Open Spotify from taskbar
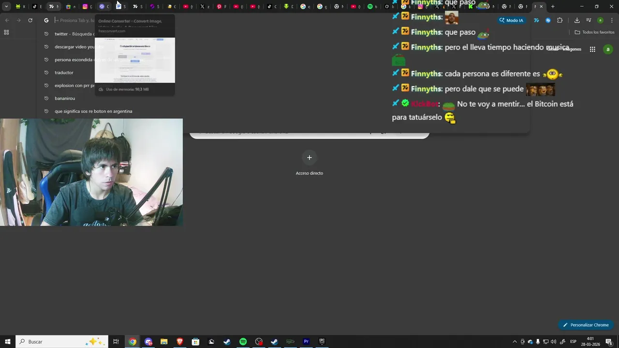This screenshot has height=348, width=619. click(243, 342)
